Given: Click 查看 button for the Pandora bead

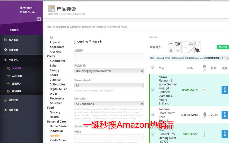Looking at the screenshot, I should 225,115.
